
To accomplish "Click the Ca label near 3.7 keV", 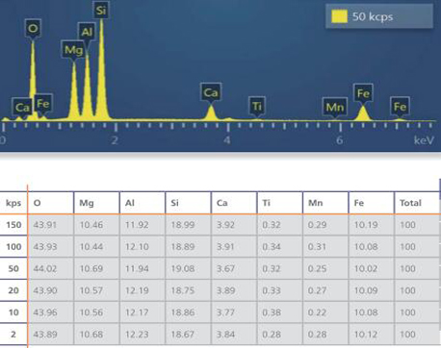I will (x=211, y=93).
